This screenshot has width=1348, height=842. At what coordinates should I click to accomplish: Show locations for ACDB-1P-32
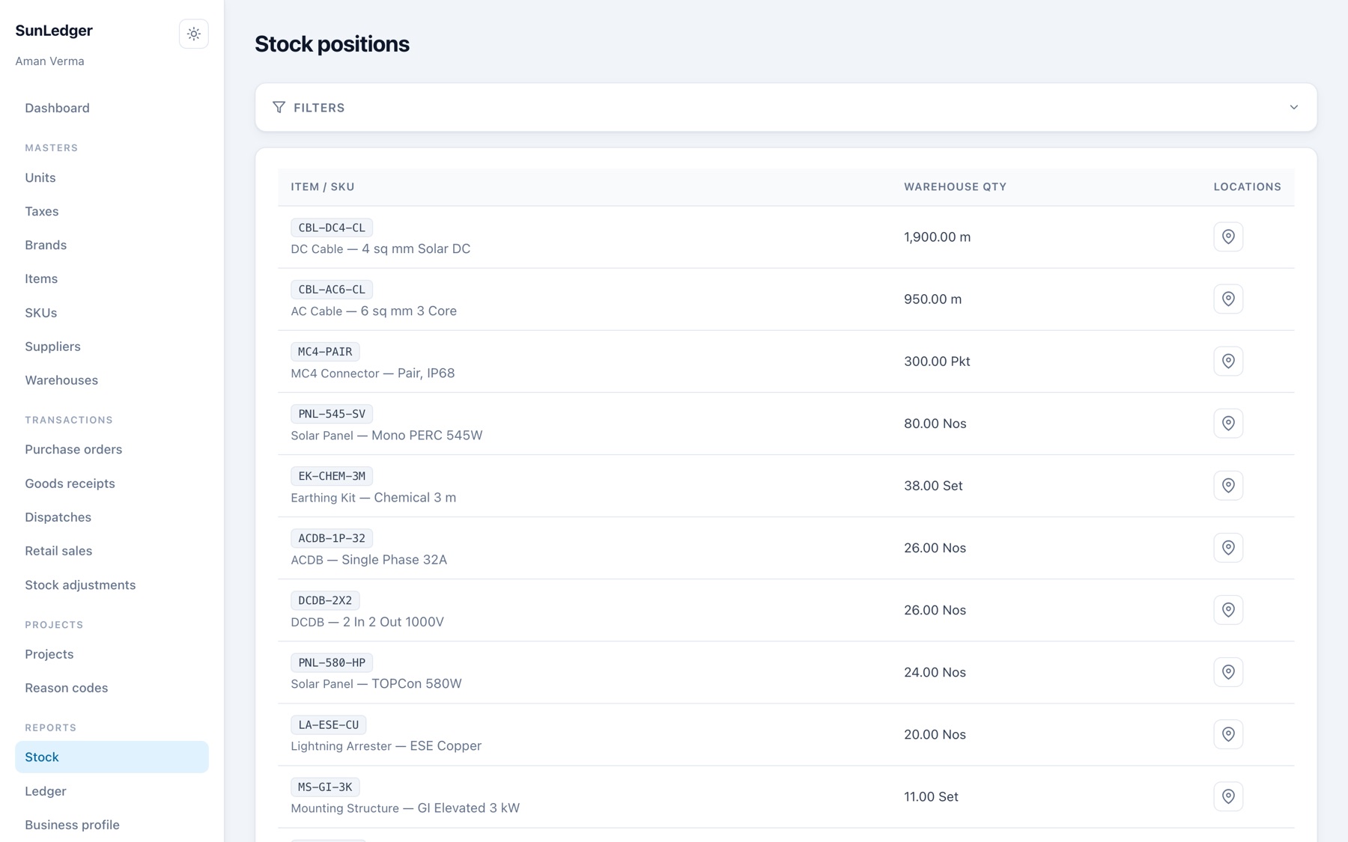click(x=1228, y=547)
